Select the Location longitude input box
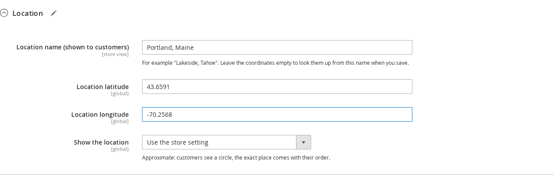The image size is (554, 175). pos(277,115)
